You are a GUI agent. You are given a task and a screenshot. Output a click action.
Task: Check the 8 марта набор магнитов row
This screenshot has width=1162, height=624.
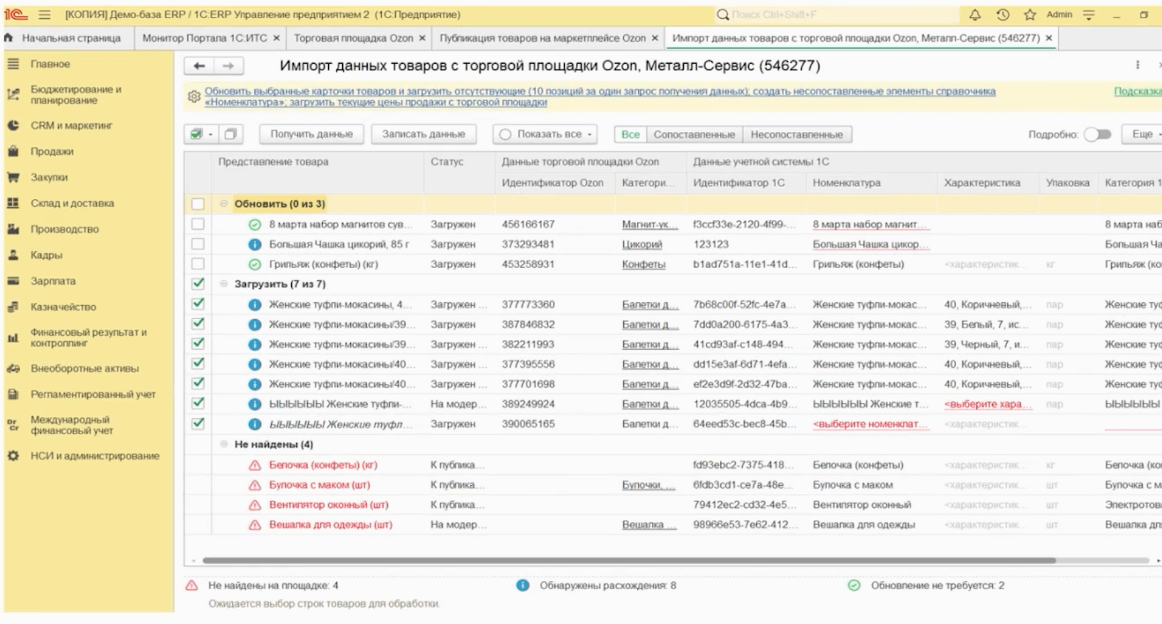tap(198, 224)
